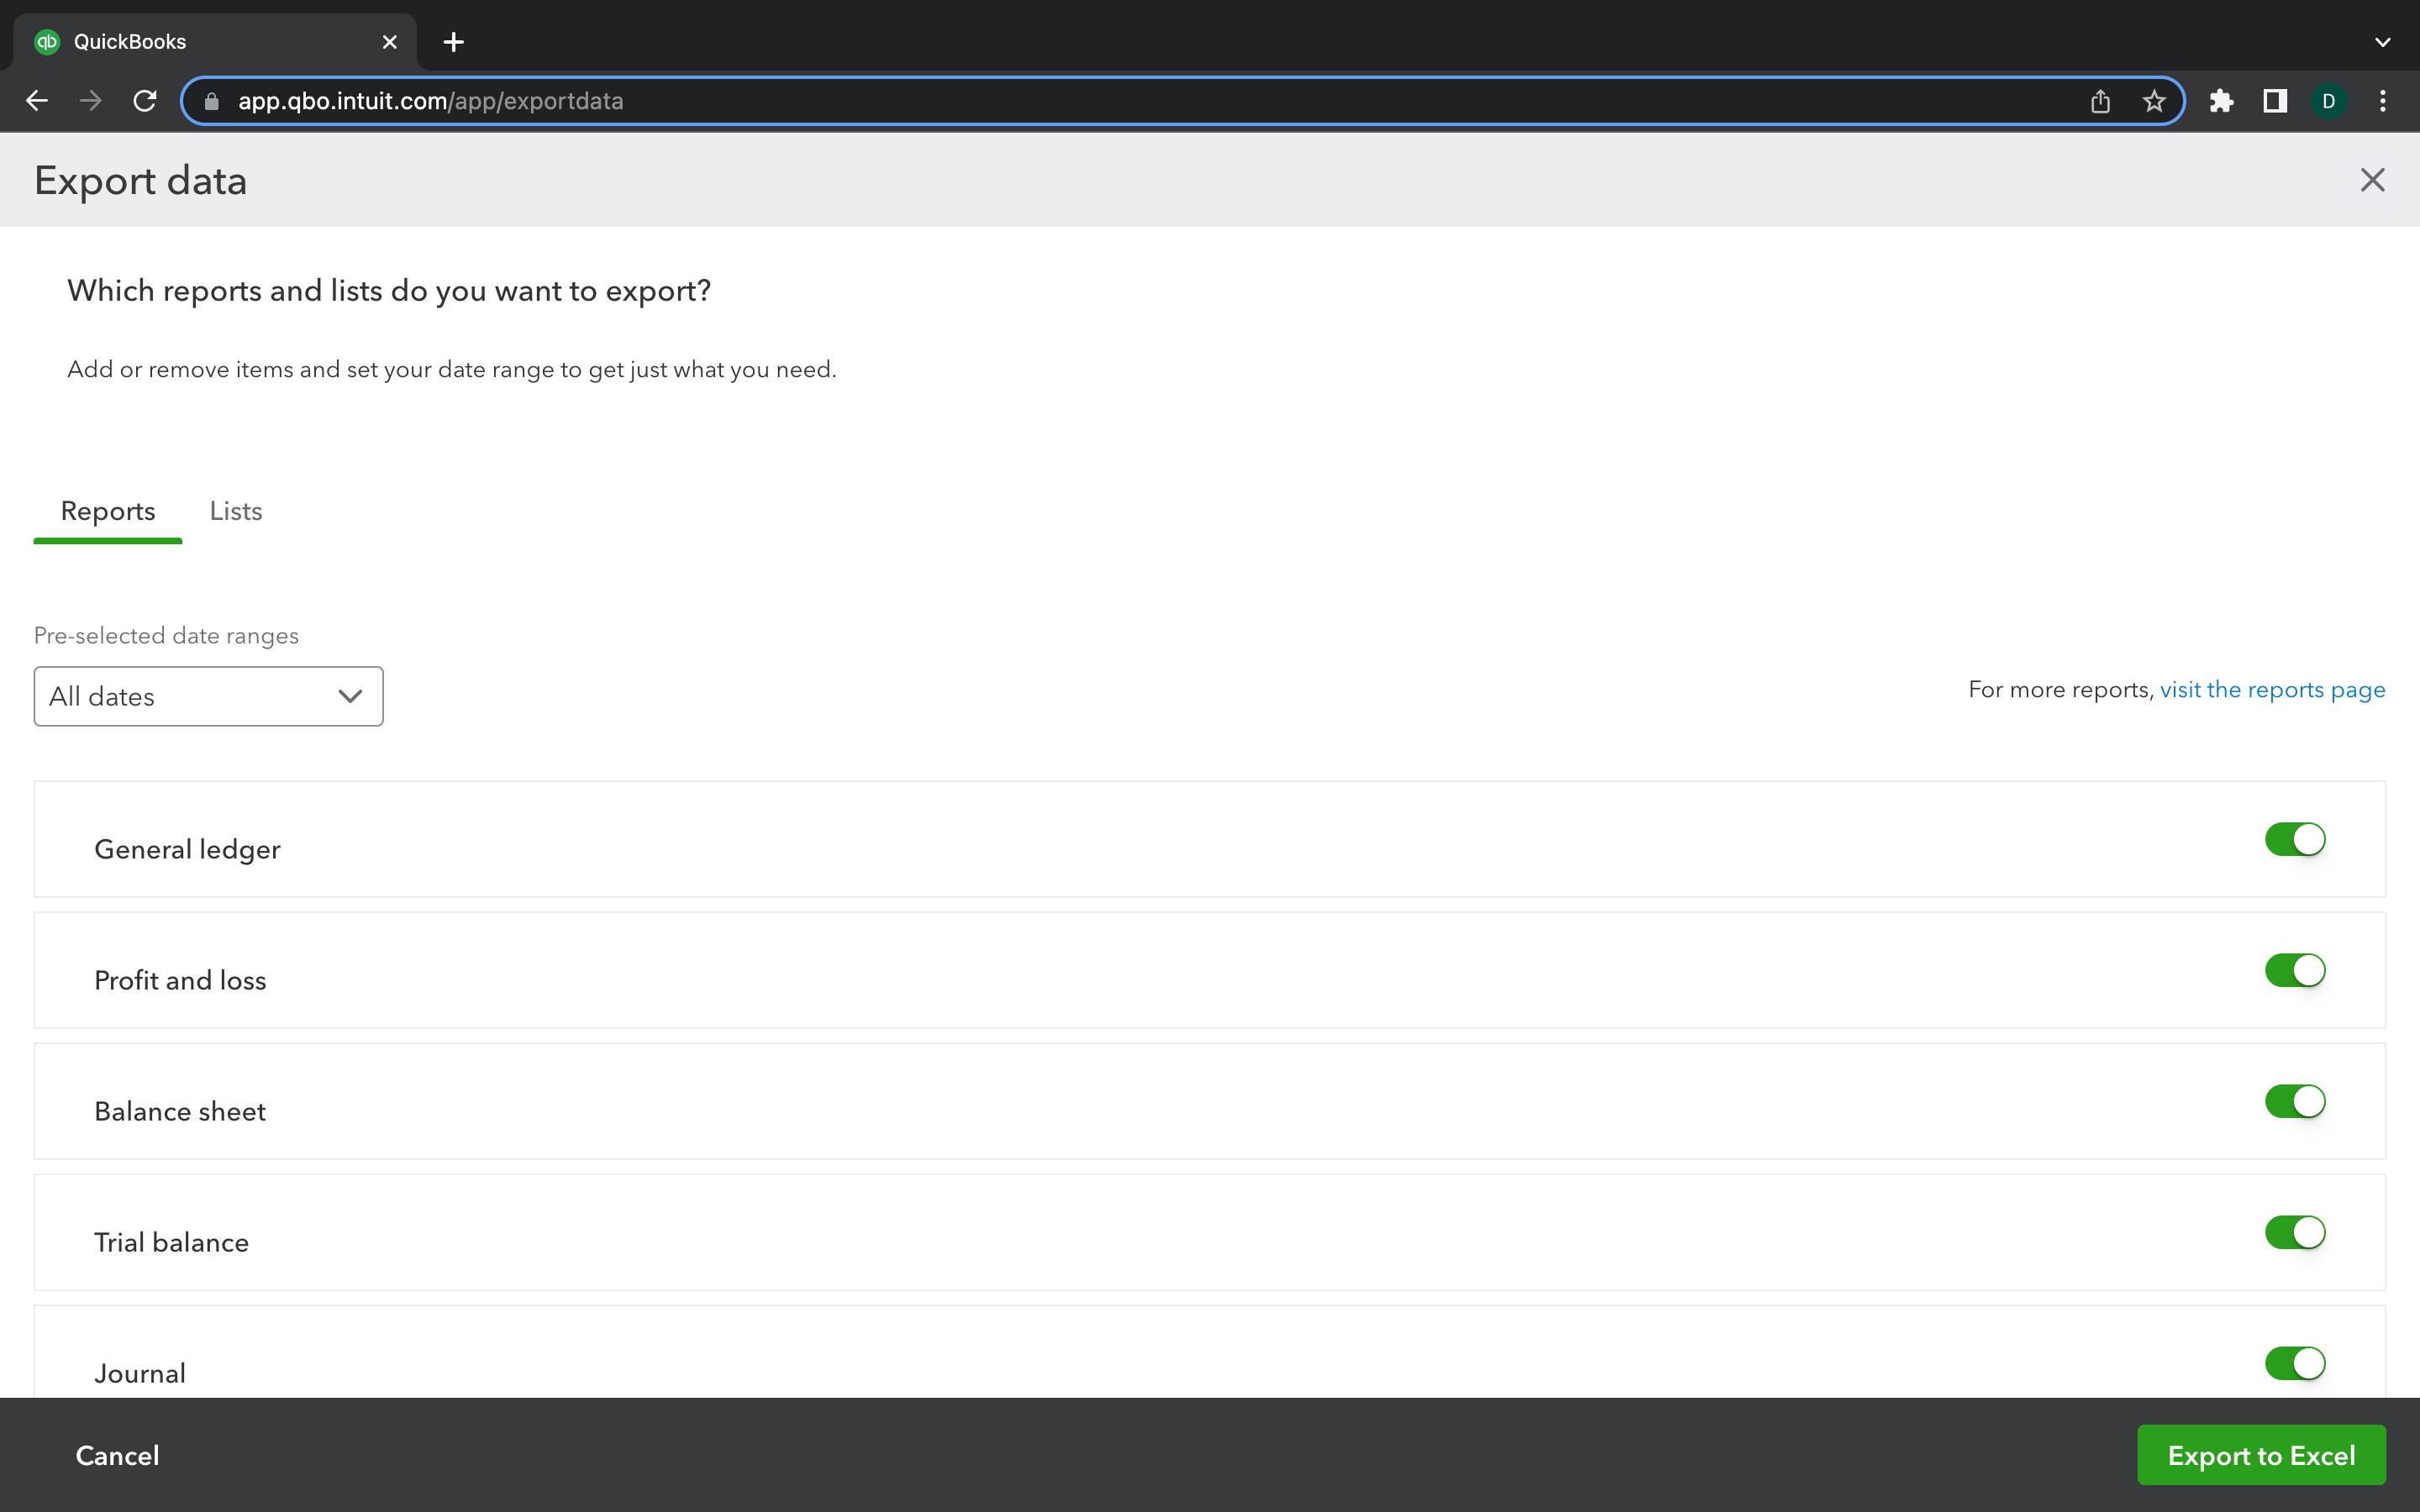Go back to the previous page

point(37,101)
